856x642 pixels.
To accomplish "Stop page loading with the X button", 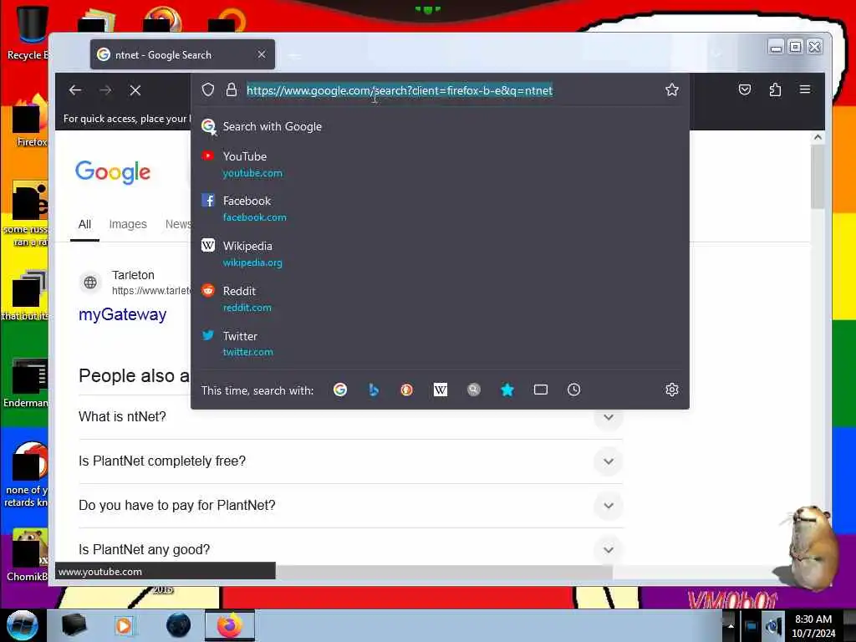I will pyautogui.click(x=135, y=90).
